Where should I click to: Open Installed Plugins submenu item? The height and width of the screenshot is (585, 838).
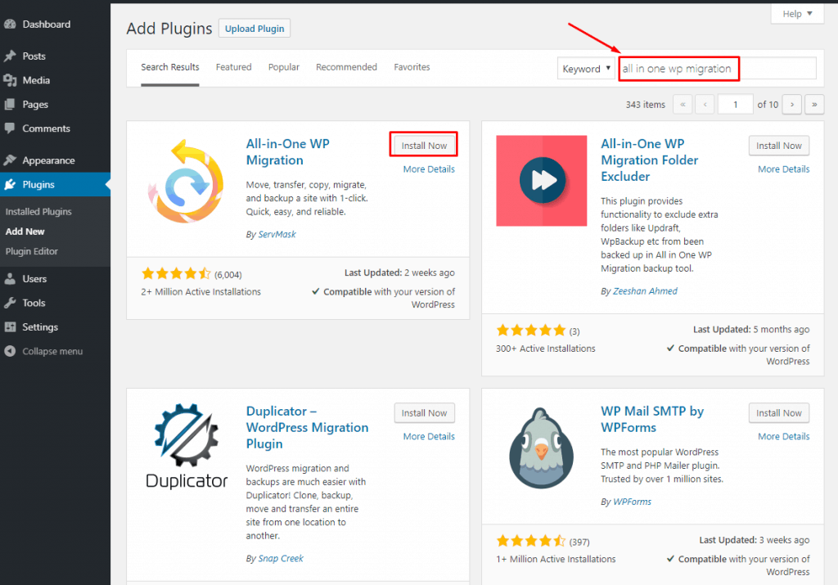click(38, 212)
